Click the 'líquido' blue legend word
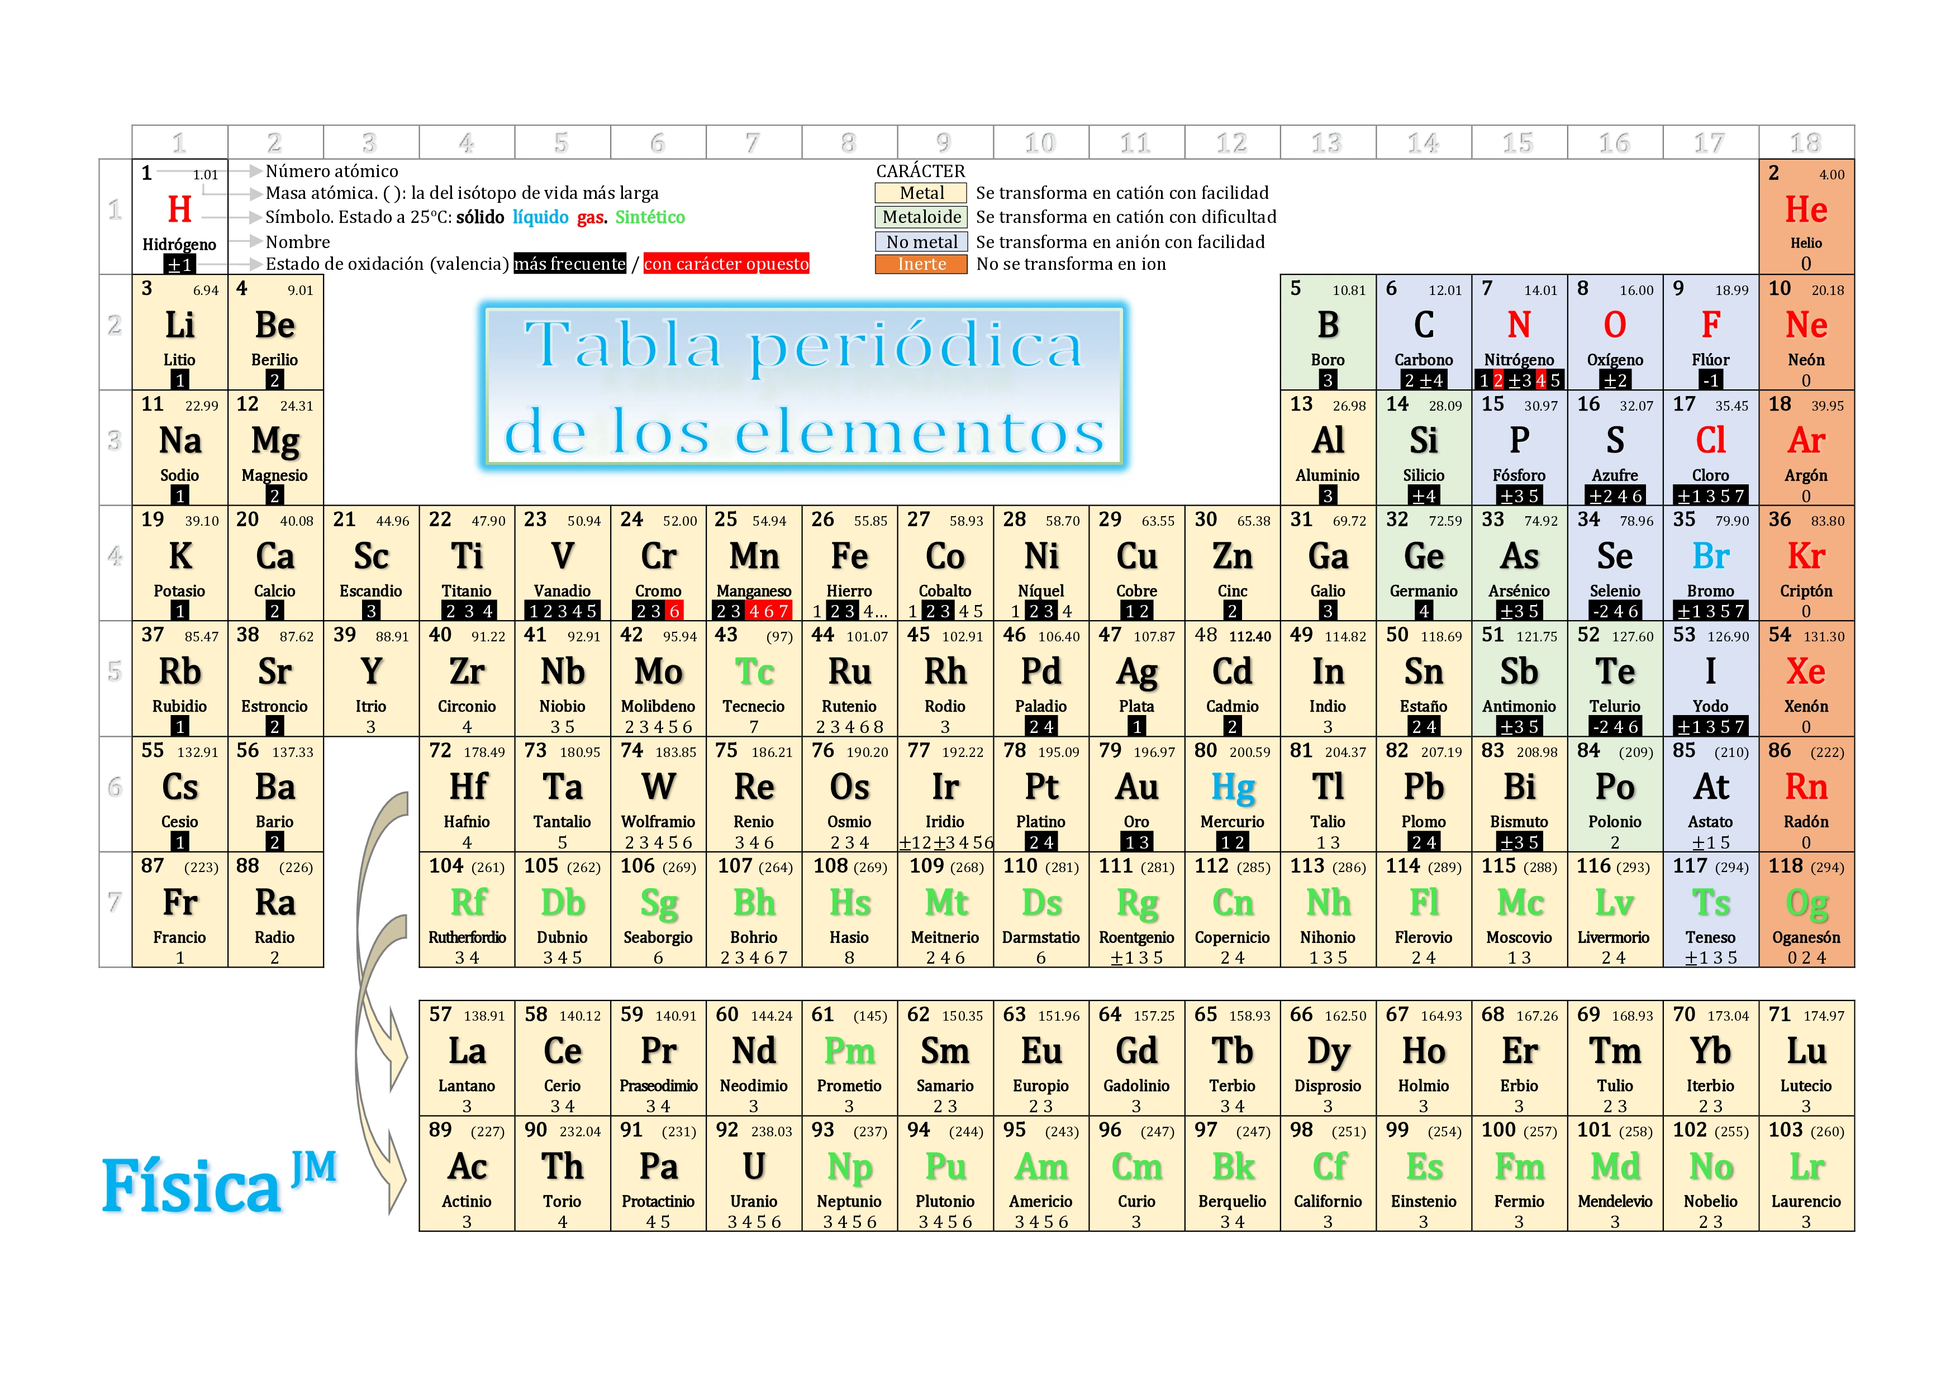The width and height of the screenshot is (1960, 1386). click(540, 217)
